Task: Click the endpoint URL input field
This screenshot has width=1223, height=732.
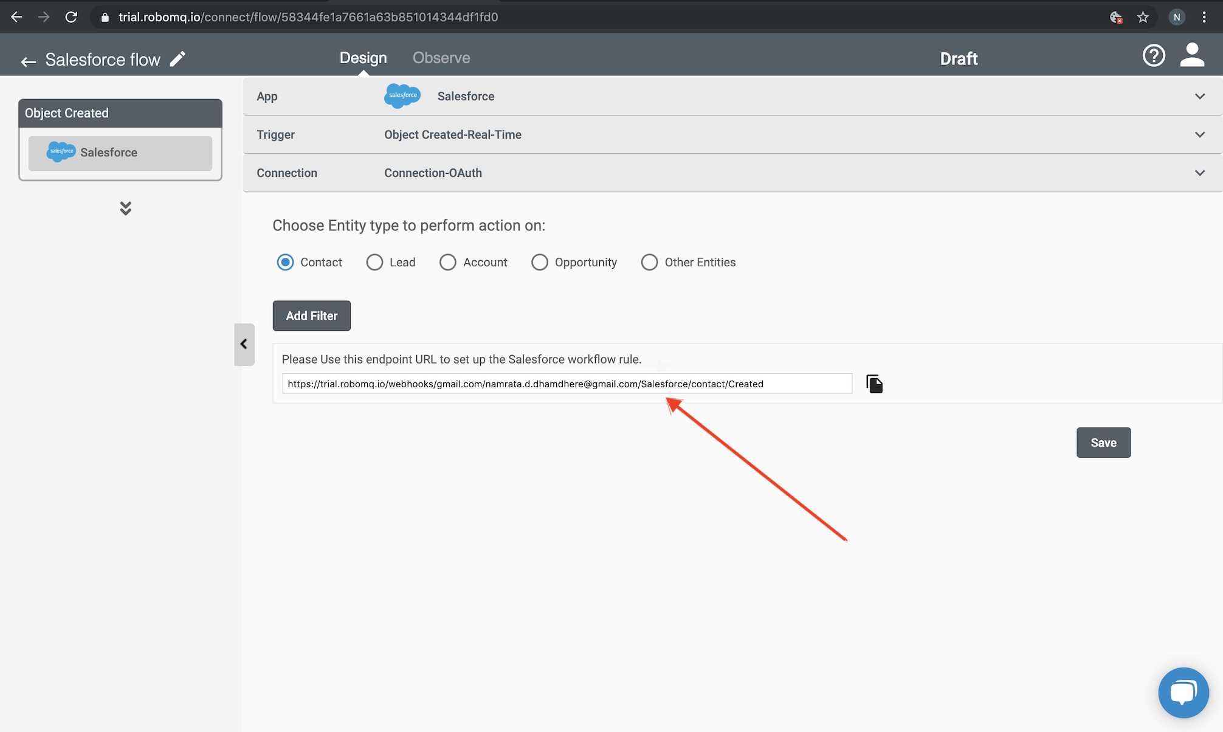Action: click(x=567, y=384)
